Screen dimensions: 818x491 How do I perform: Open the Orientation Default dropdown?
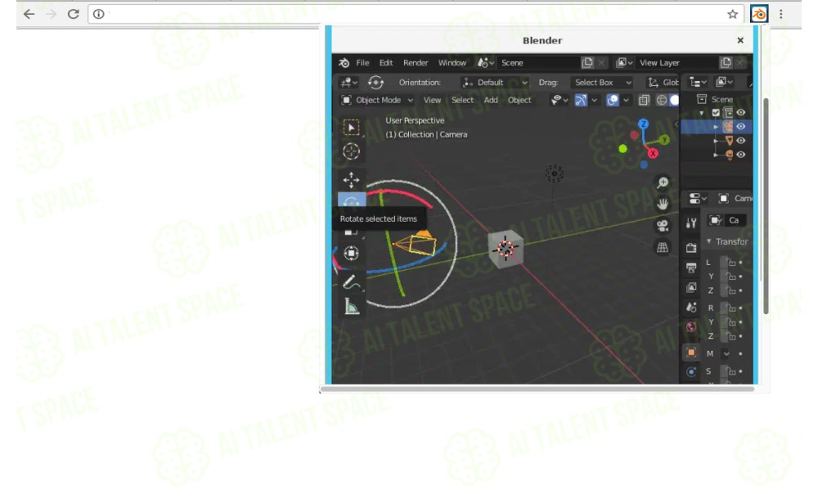(x=495, y=83)
